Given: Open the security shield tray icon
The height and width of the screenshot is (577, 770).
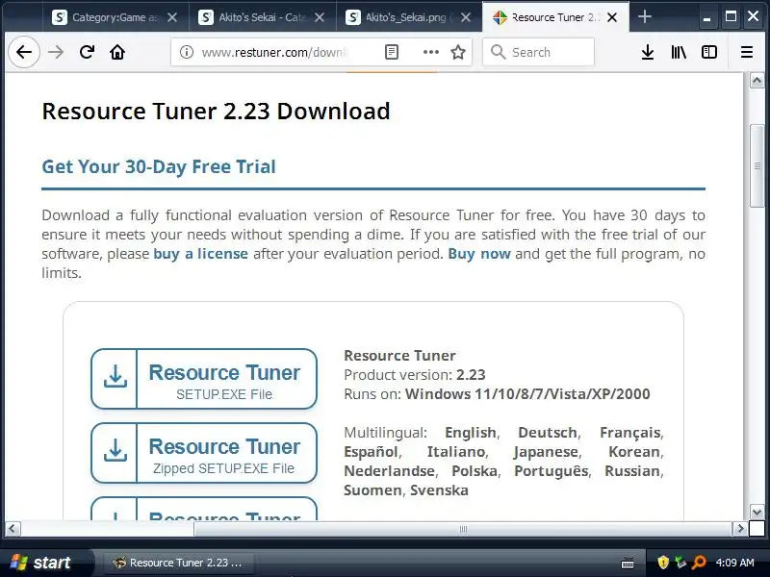Looking at the screenshot, I should click(x=663, y=563).
